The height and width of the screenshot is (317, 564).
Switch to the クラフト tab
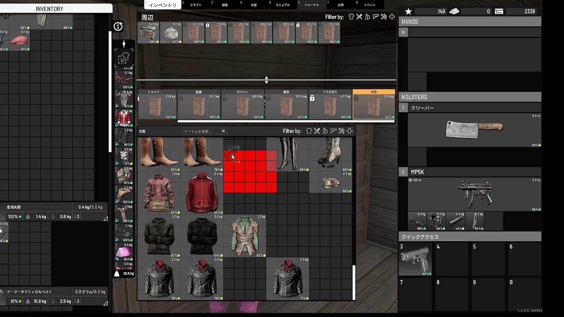click(196, 5)
